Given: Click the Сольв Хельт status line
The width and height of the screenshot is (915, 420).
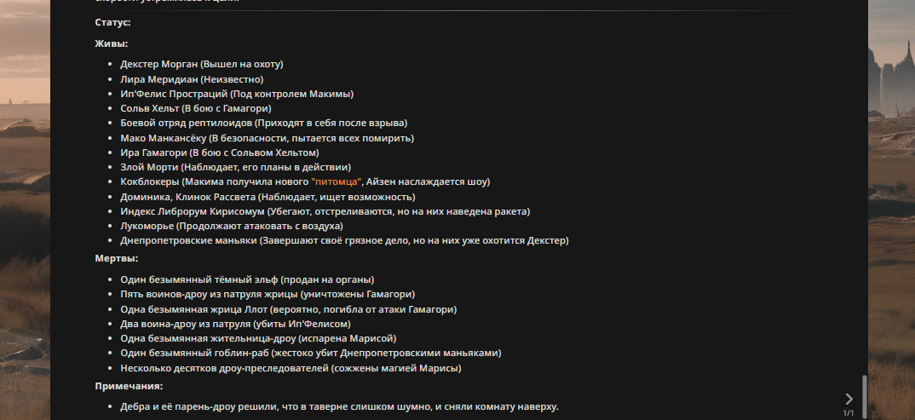Looking at the screenshot, I should [x=196, y=108].
